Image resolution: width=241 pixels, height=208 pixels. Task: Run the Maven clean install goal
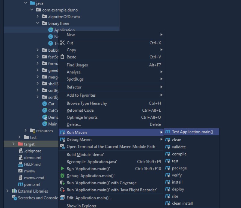coord(182,203)
